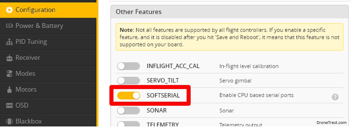
Task: Turn on the SERVO_TILT switch
Action: [128, 81]
